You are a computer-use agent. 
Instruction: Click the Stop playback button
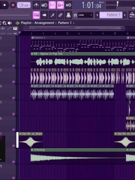[x=5, y=5]
